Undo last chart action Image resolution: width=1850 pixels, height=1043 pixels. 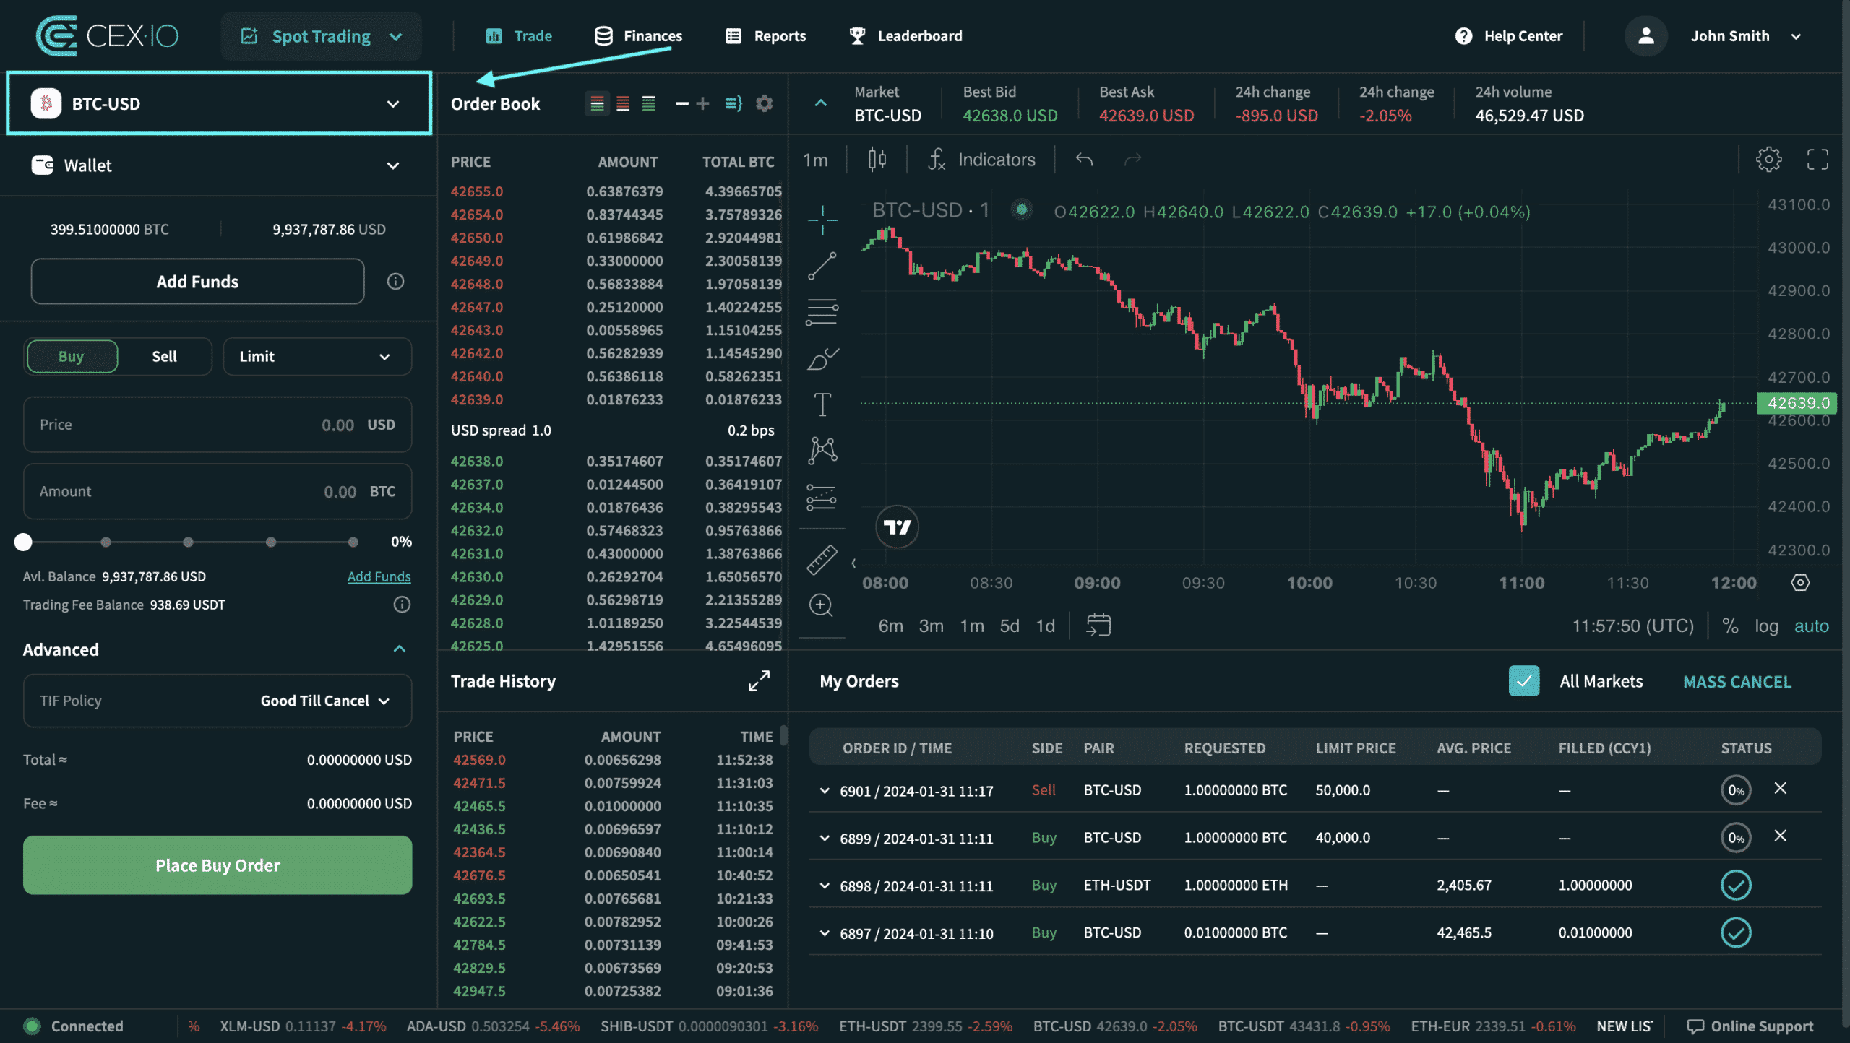pos(1084,160)
